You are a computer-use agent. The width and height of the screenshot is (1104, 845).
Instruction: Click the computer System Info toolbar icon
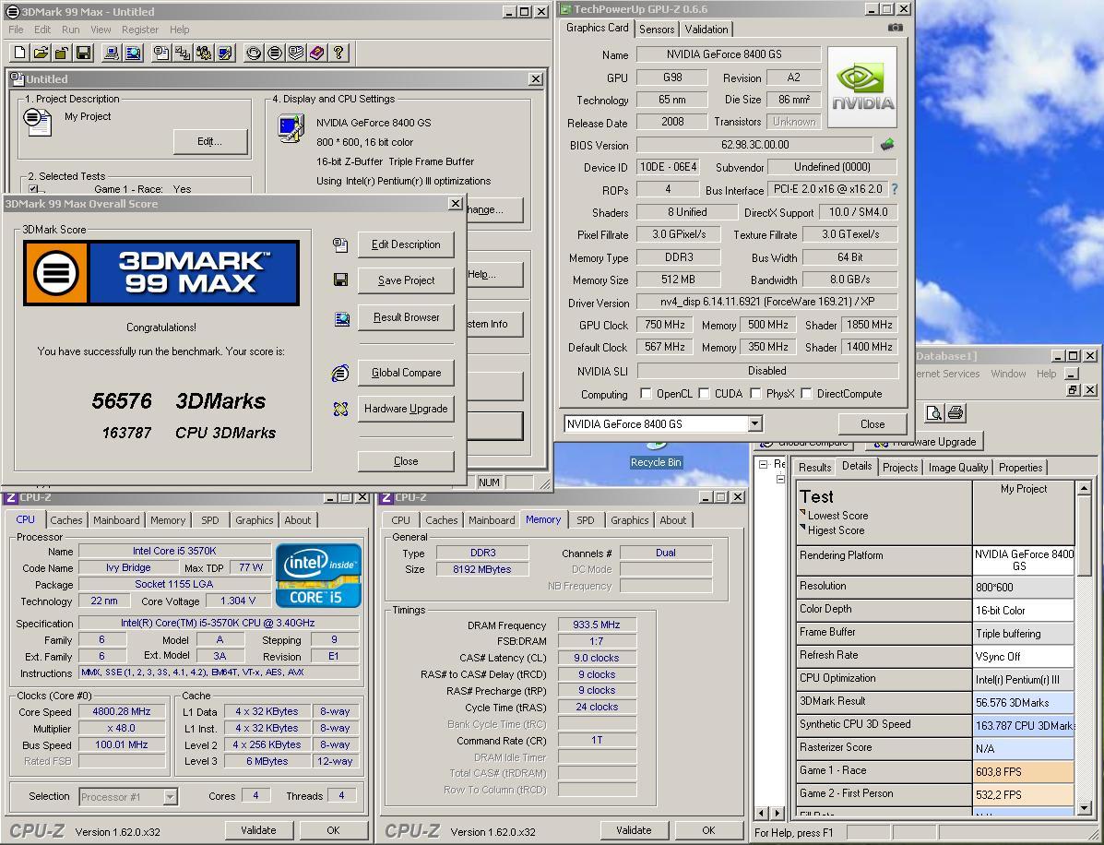(x=112, y=53)
